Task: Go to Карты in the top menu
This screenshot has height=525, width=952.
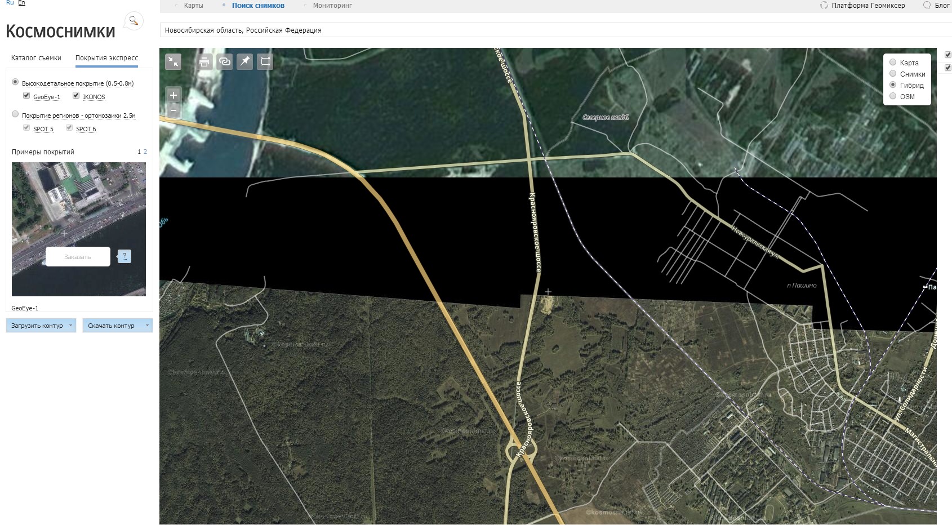Action: (x=193, y=6)
